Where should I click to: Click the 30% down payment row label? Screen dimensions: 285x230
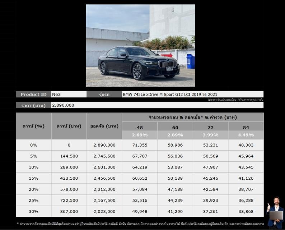click(33, 211)
